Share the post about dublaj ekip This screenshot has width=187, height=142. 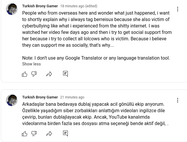click(x=49, y=134)
